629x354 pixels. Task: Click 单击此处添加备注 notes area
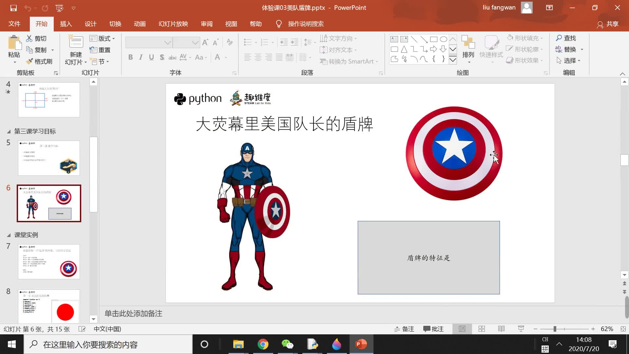[x=133, y=314]
